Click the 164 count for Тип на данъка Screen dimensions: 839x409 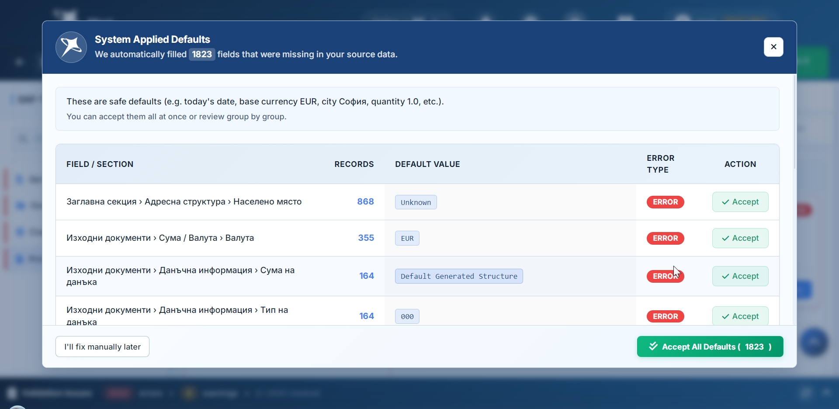point(366,316)
